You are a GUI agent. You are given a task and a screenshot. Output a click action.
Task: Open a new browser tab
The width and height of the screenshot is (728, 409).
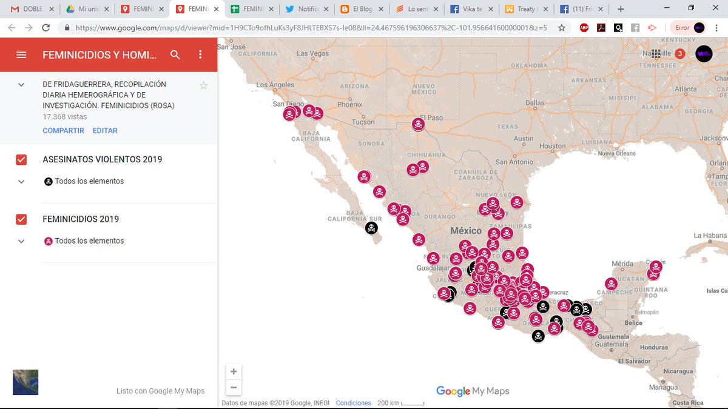pos(620,9)
